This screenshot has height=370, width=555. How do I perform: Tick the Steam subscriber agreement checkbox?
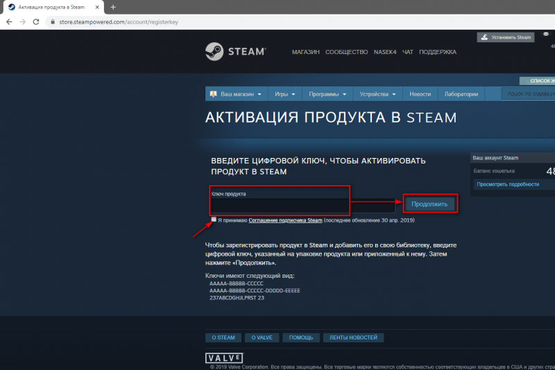tap(214, 220)
